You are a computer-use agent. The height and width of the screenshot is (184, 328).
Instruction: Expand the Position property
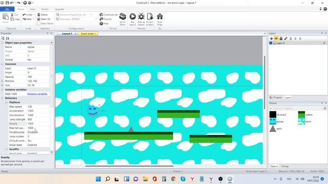[2, 81]
